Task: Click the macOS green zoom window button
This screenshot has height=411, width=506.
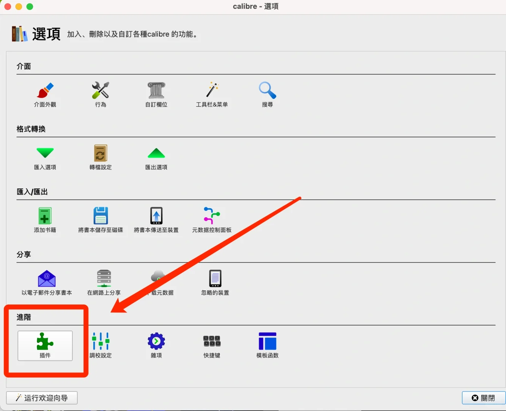Action: 30,6
